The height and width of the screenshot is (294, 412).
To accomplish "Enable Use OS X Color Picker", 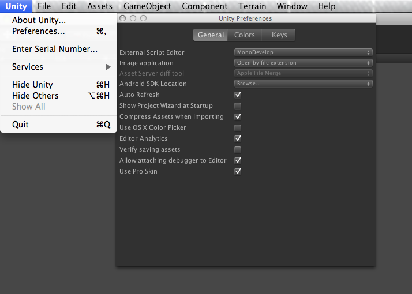I will click(238, 127).
